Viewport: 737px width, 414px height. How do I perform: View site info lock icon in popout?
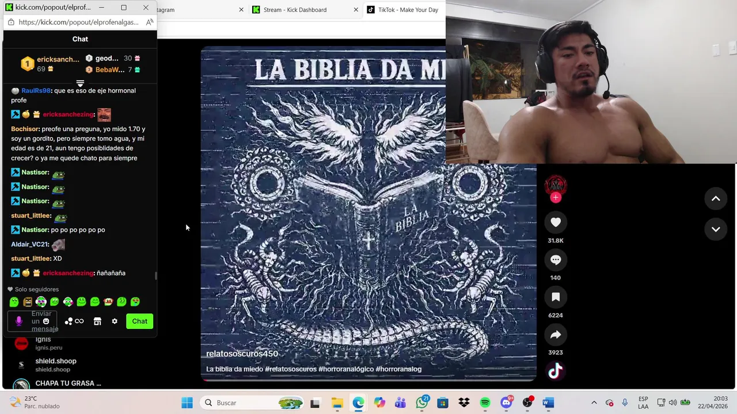point(11,22)
